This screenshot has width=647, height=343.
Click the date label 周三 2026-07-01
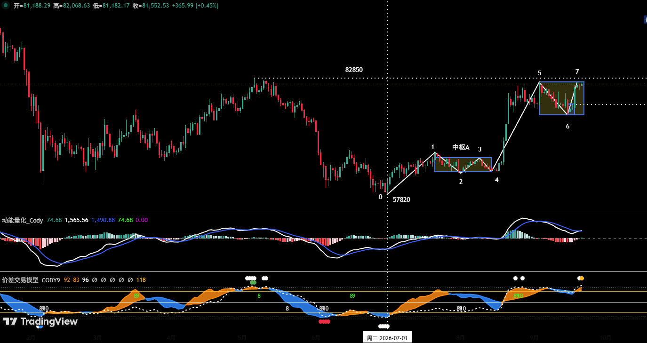tap(387, 337)
